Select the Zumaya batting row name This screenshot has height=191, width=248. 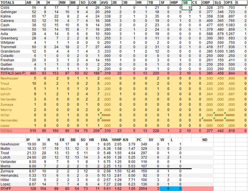13,105
